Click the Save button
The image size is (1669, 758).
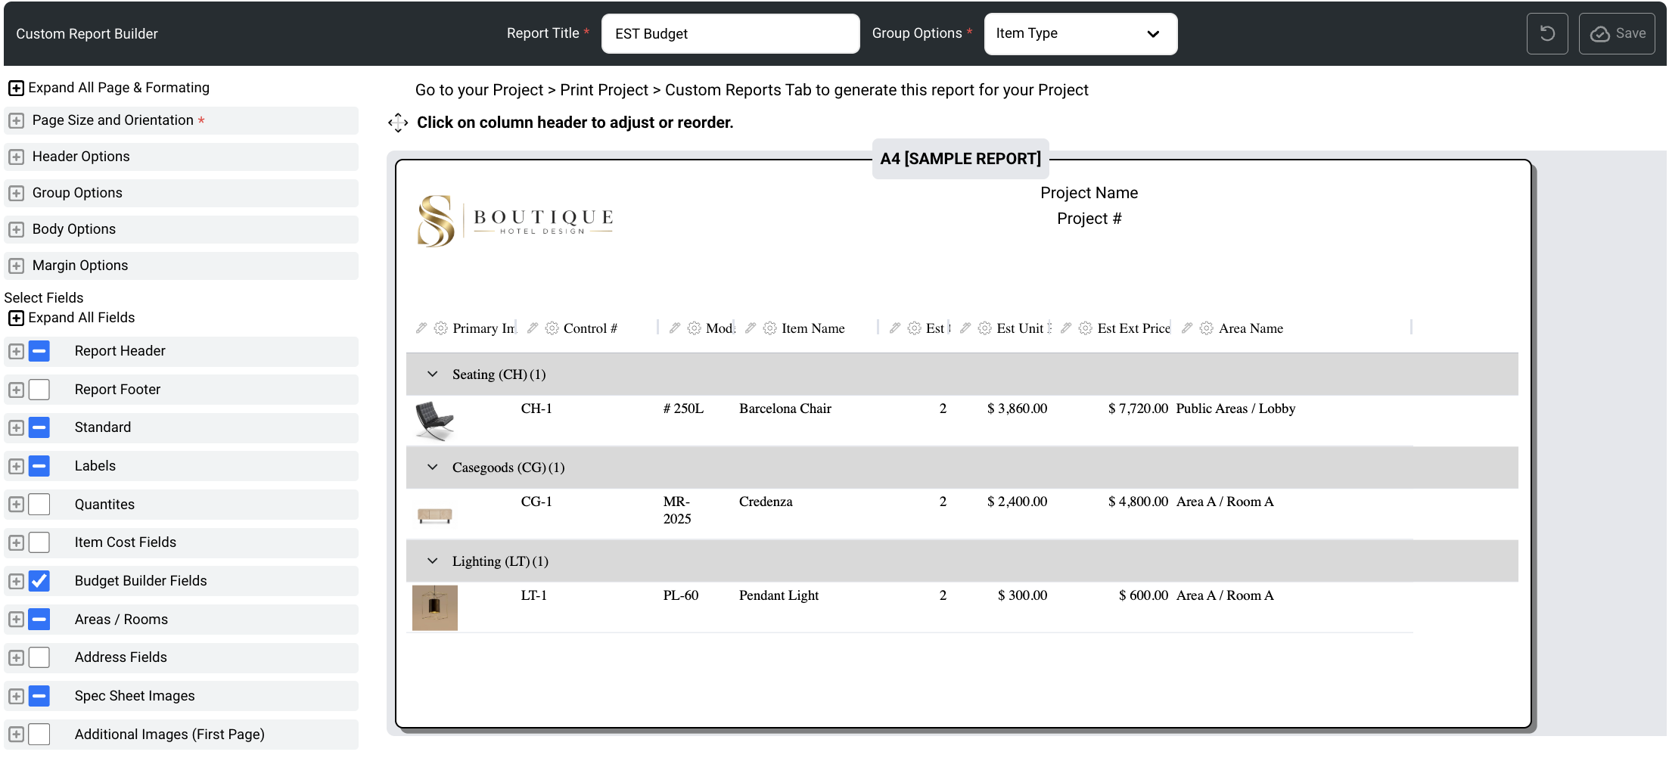pyautogui.click(x=1617, y=34)
